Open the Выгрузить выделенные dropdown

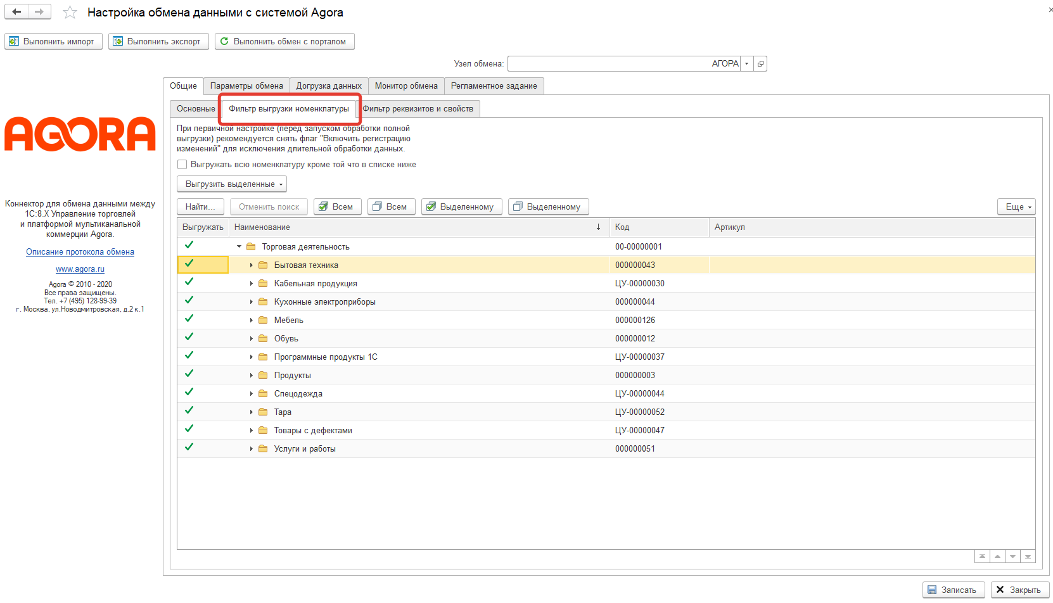click(231, 184)
